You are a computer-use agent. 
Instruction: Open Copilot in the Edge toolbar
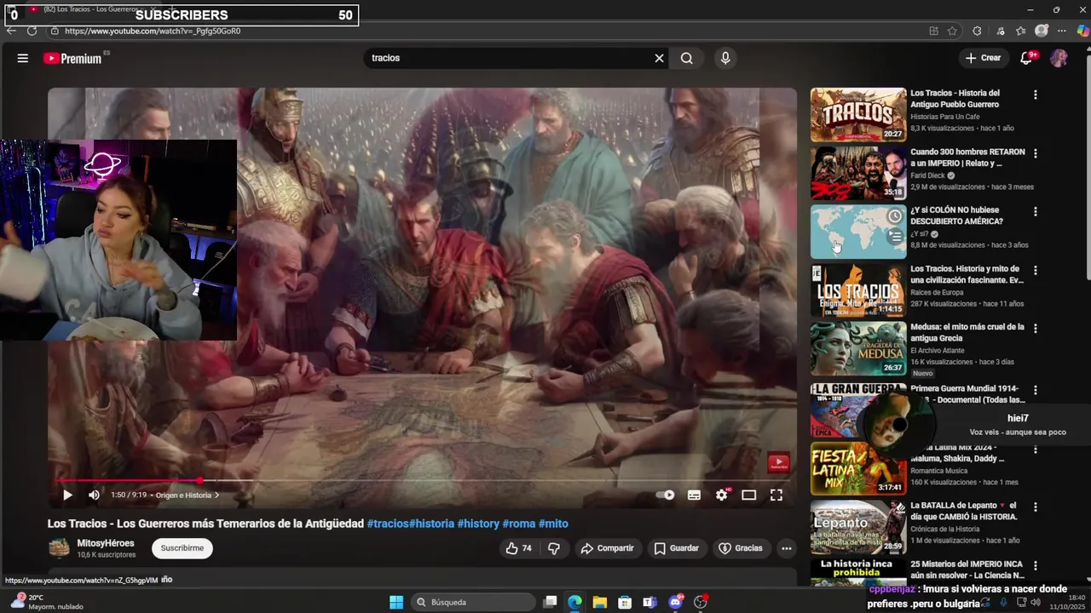pyautogui.click(x=1082, y=31)
